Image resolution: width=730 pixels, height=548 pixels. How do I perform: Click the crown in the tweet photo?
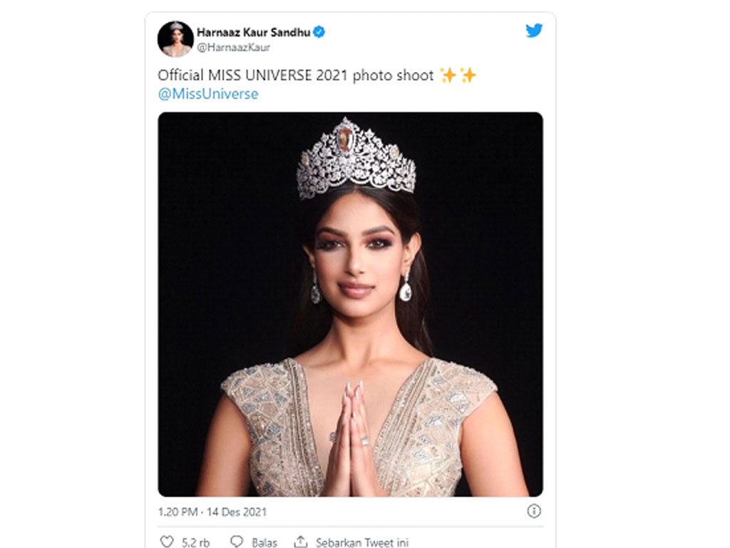(x=356, y=158)
